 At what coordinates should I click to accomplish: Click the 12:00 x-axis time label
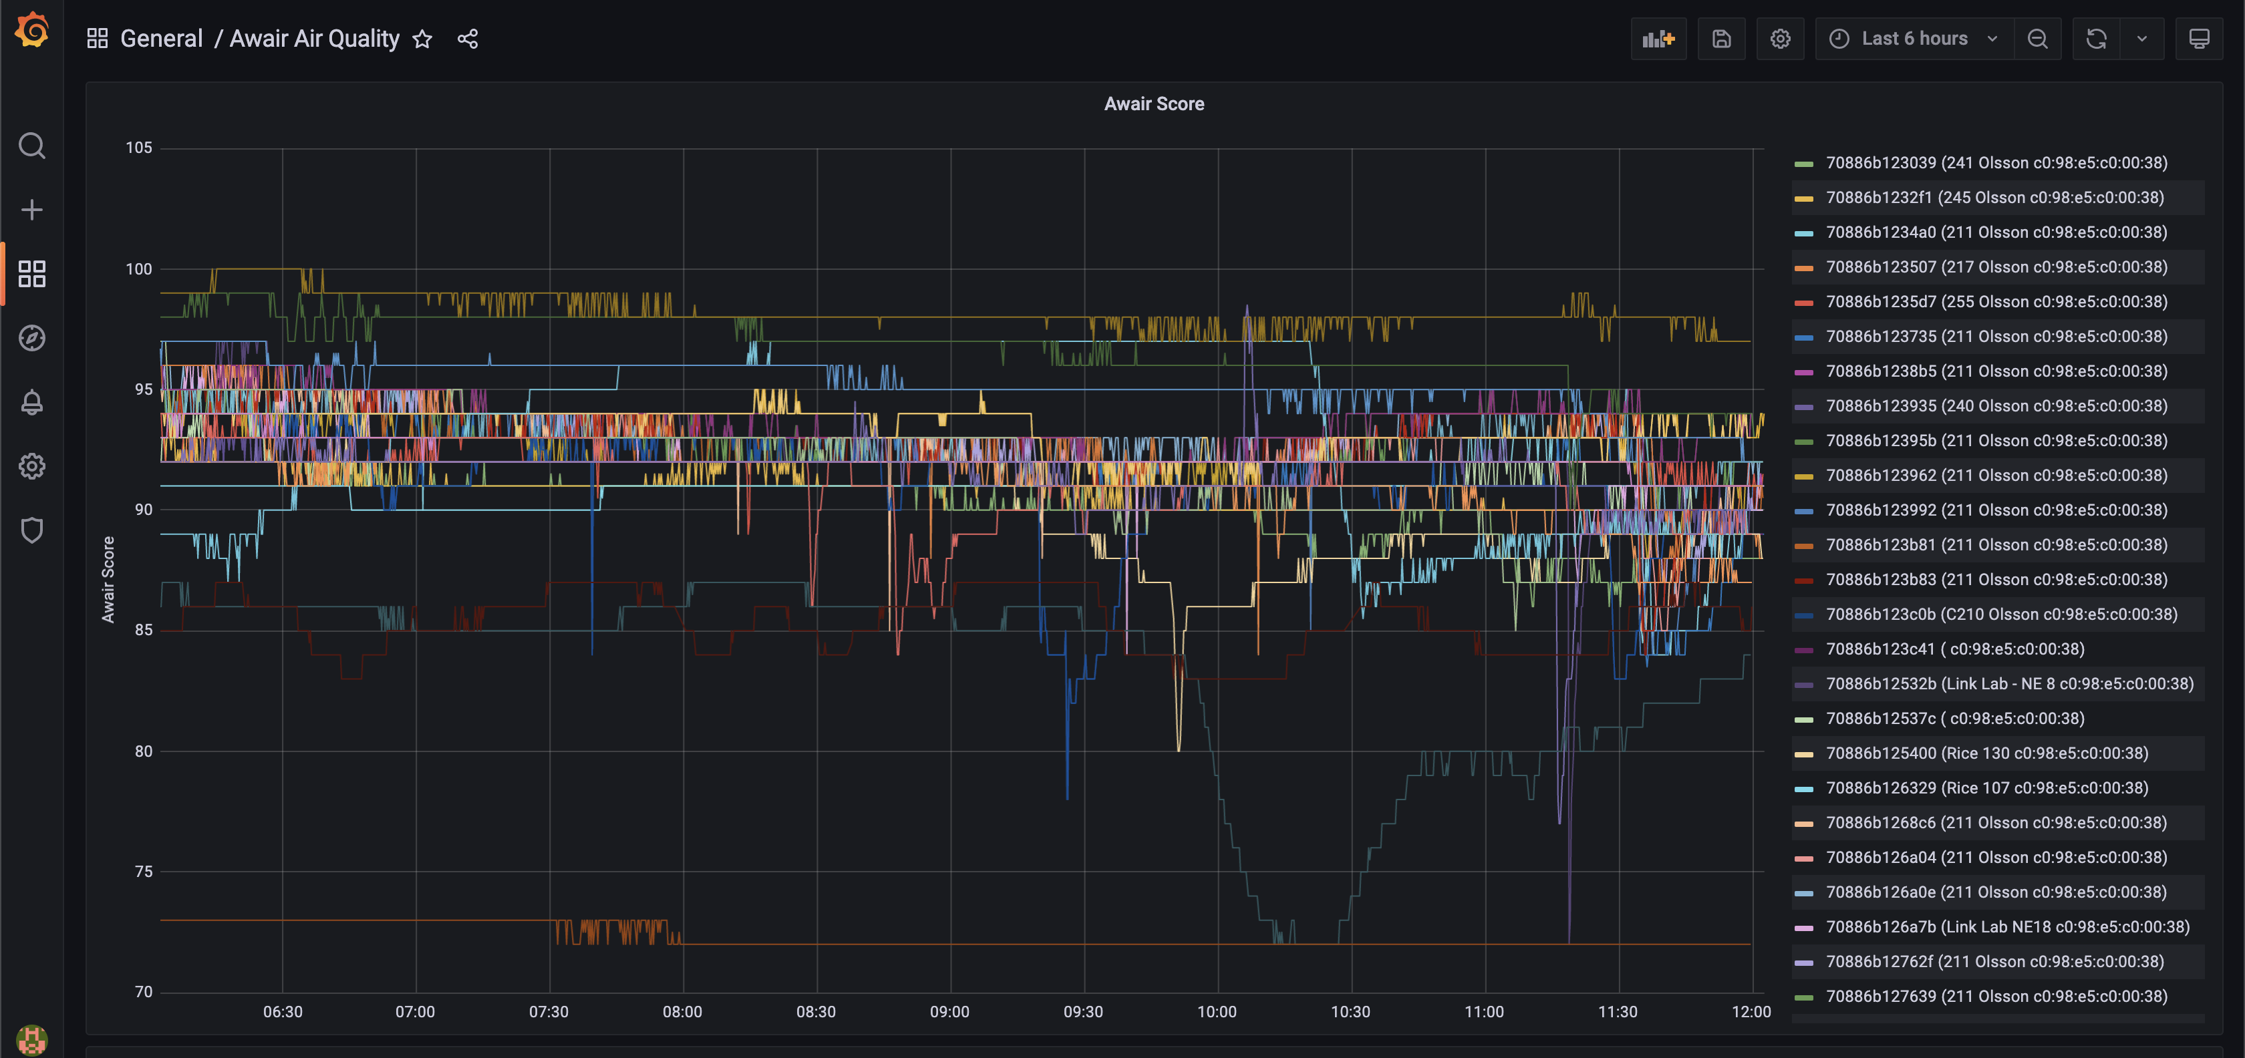pyautogui.click(x=1751, y=1012)
